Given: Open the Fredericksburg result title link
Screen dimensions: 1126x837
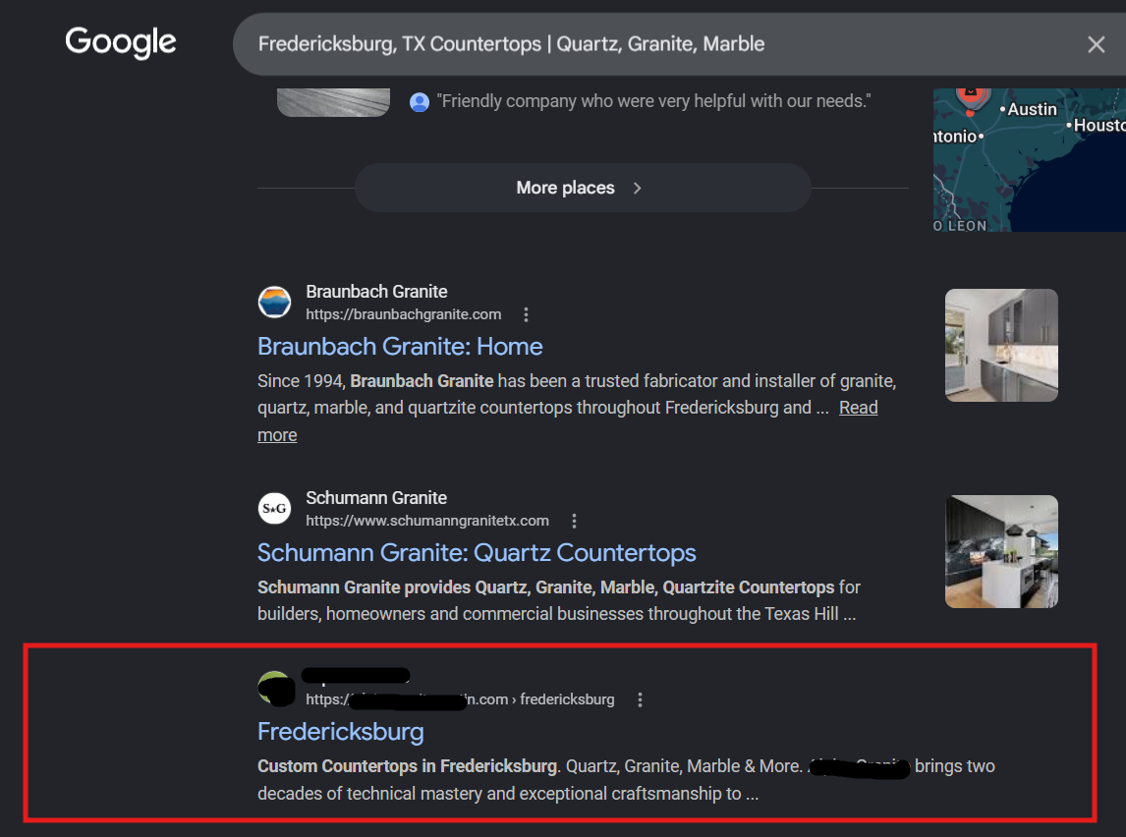Looking at the screenshot, I should pyautogui.click(x=340, y=732).
